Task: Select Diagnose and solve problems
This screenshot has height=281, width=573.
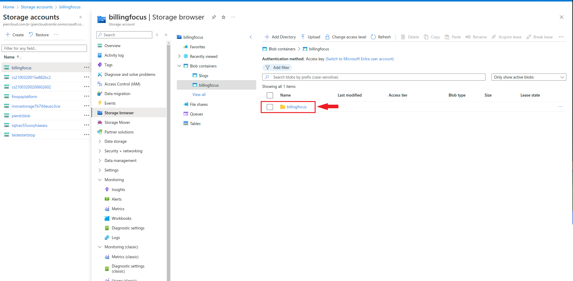Action: [x=130, y=74]
